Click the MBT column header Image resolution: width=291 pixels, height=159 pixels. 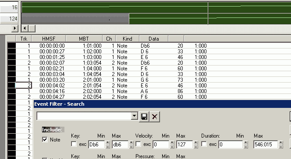(x=84, y=38)
